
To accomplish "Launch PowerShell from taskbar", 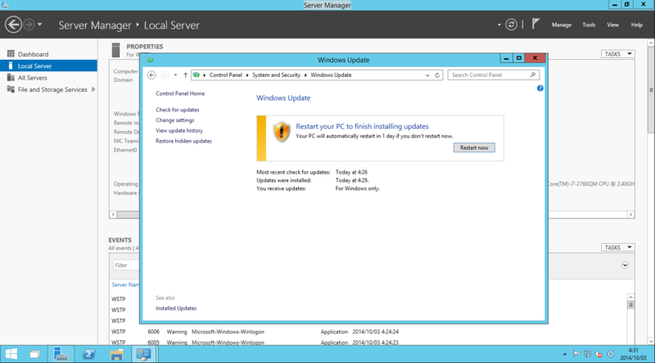I will (88, 355).
